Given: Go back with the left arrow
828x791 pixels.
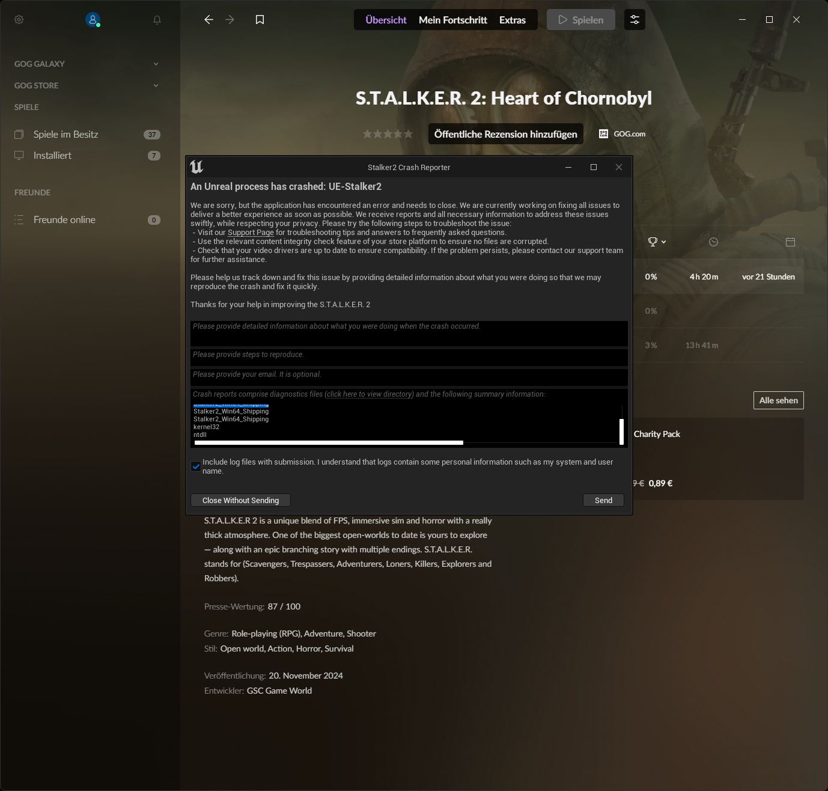Looking at the screenshot, I should [x=209, y=20].
